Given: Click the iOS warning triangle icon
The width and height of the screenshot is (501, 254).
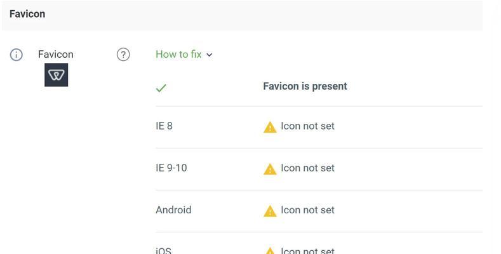Looking at the screenshot, I should [270, 251].
